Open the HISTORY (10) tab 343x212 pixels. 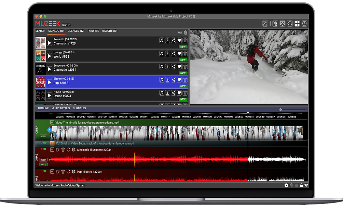(110, 31)
